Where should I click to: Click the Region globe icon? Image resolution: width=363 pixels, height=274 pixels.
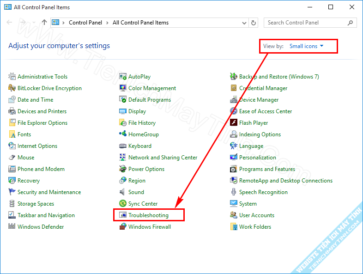(x=123, y=181)
